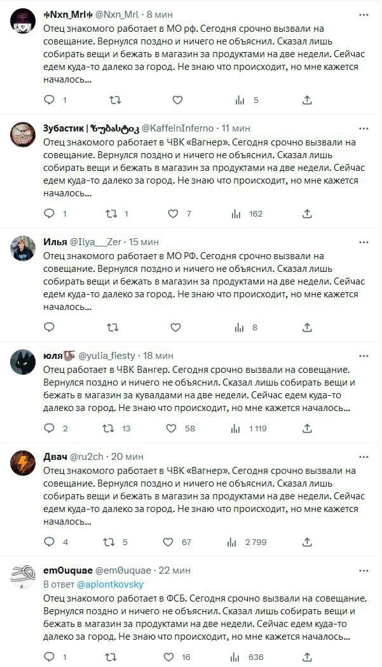This screenshot has width=382, height=667.
Task: Open the @apiontkovsky mention link
Action: click(x=111, y=584)
